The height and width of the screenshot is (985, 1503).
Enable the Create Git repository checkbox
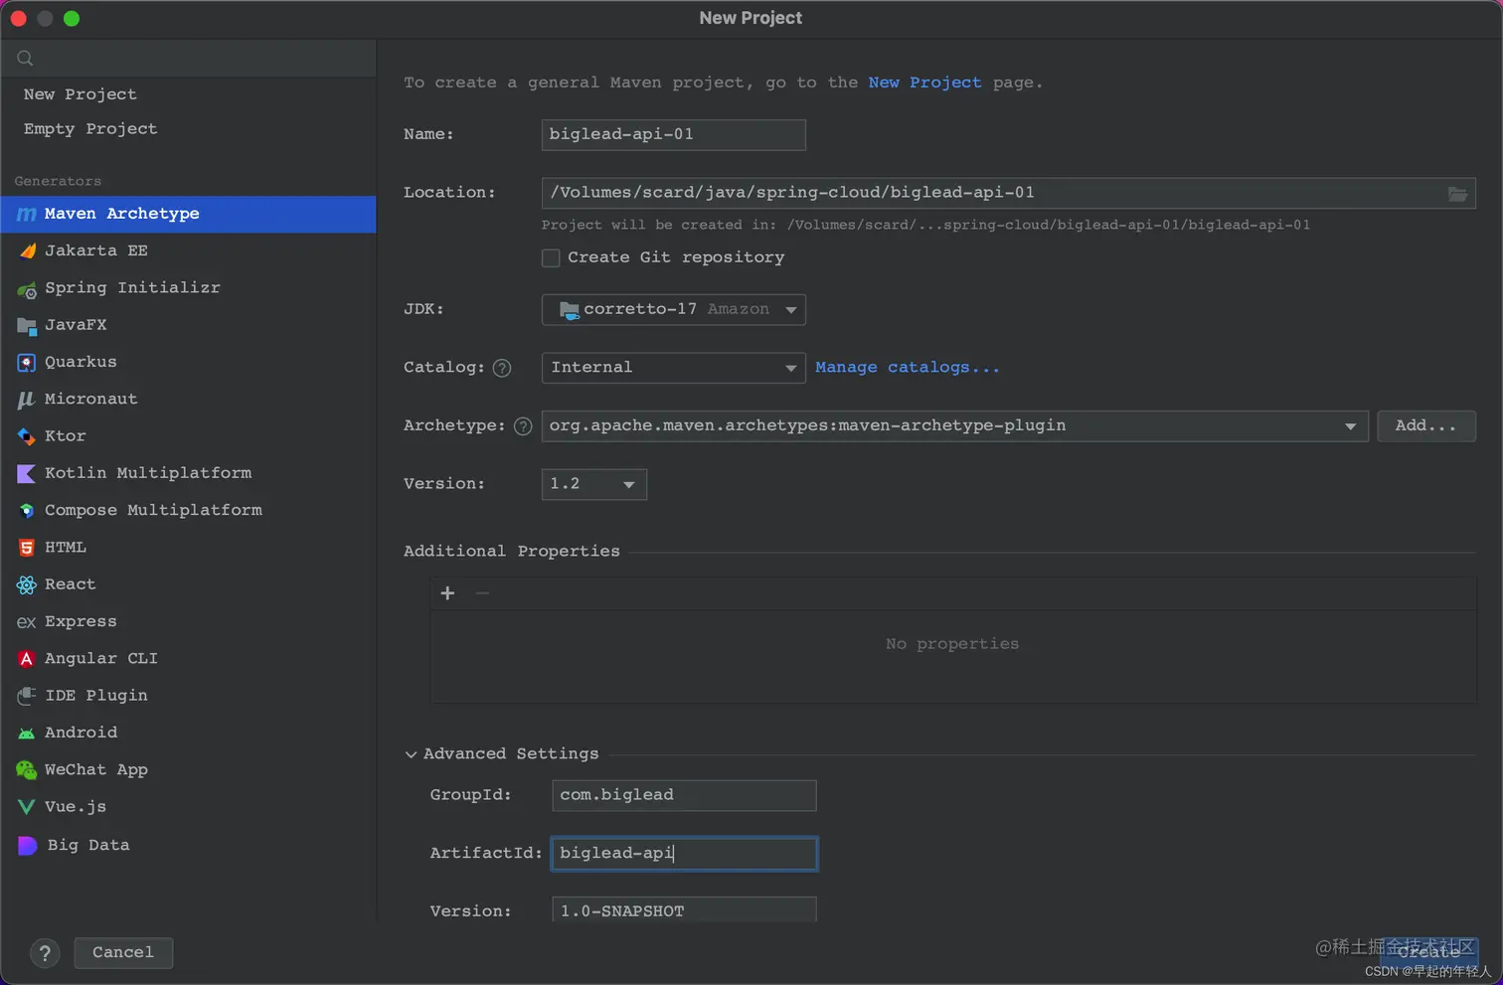coord(551,258)
